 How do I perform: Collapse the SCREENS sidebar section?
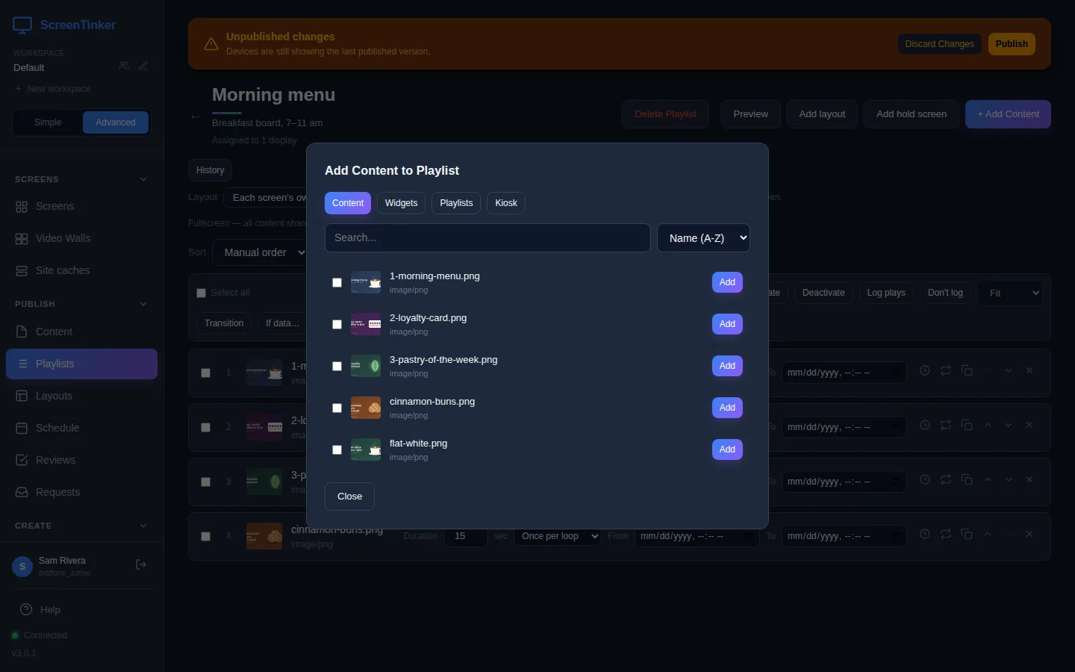click(143, 179)
